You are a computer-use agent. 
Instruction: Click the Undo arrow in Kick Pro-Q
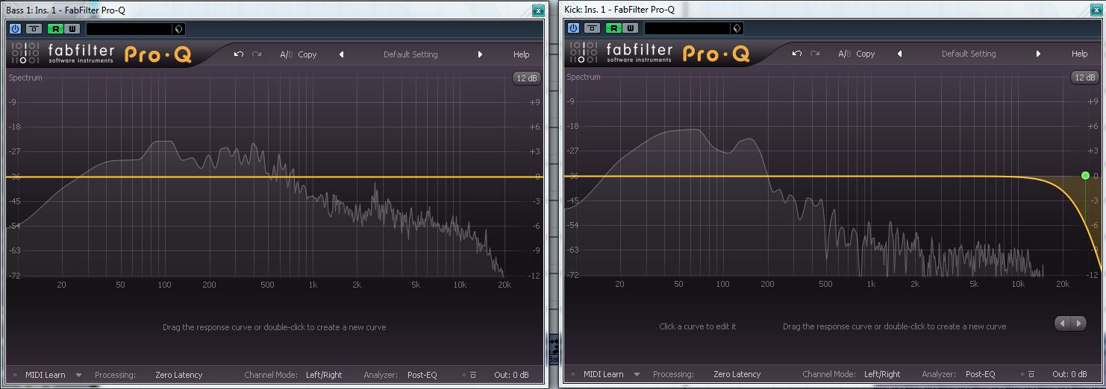[796, 54]
